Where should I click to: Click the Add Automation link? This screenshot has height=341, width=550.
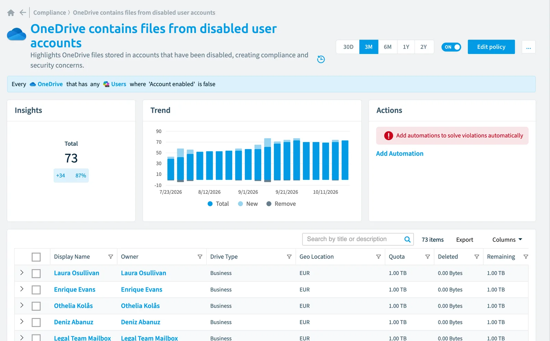point(399,154)
